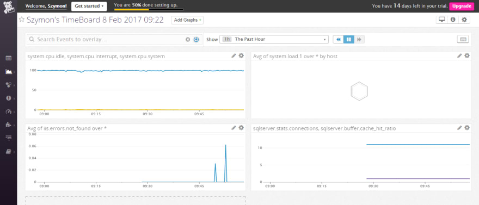The height and width of the screenshot is (205, 479).
Task: Step the timeframe forward
Action: [x=359, y=39]
